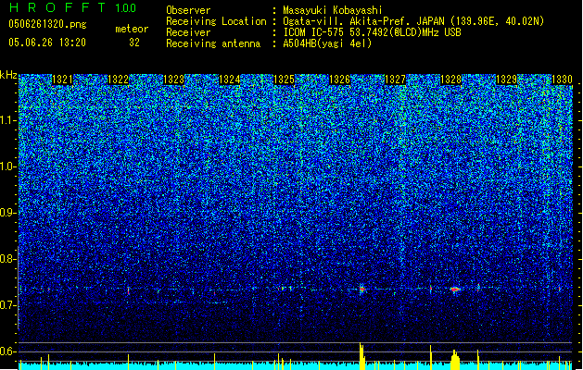Click the kHz axis unit label
Viewport: 583px width, 370px height.
click(x=8, y=75)
